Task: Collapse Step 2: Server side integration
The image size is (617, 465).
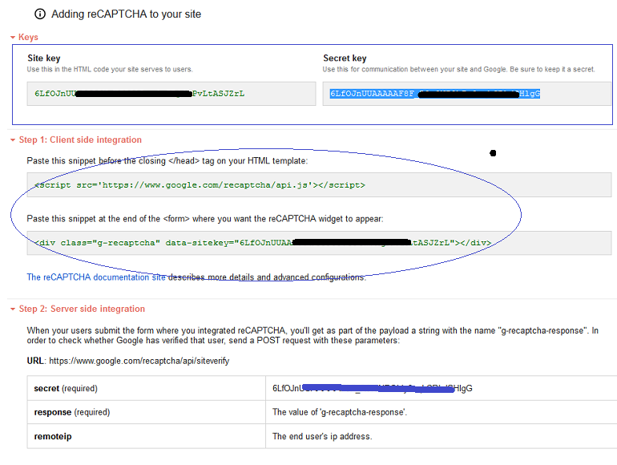Action: click(78, 309)
